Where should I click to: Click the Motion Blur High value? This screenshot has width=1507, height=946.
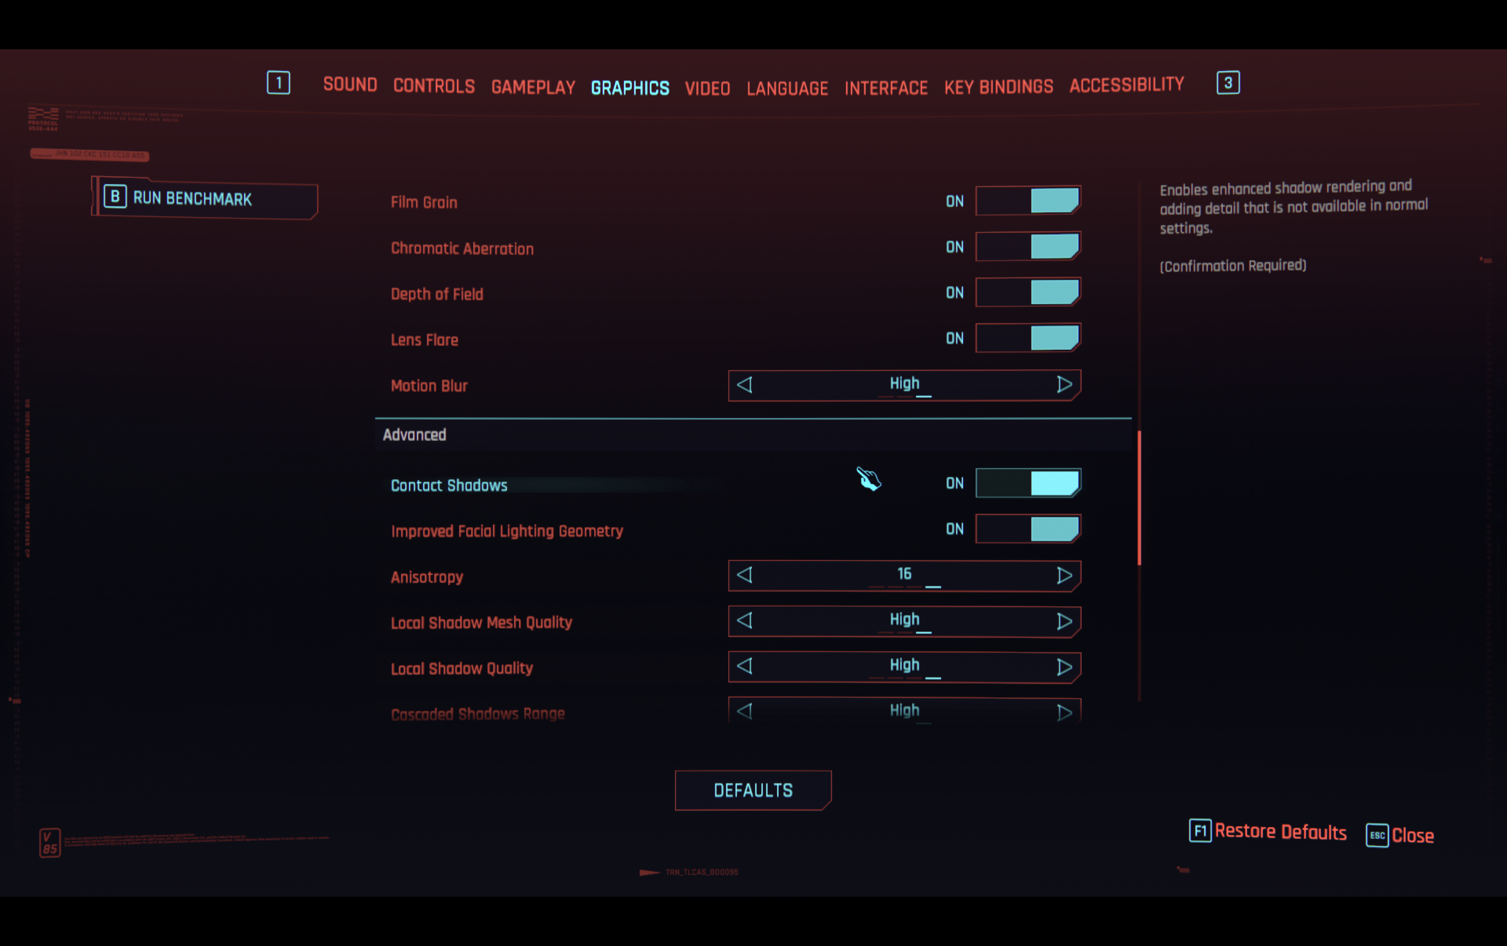pos(904,383)
